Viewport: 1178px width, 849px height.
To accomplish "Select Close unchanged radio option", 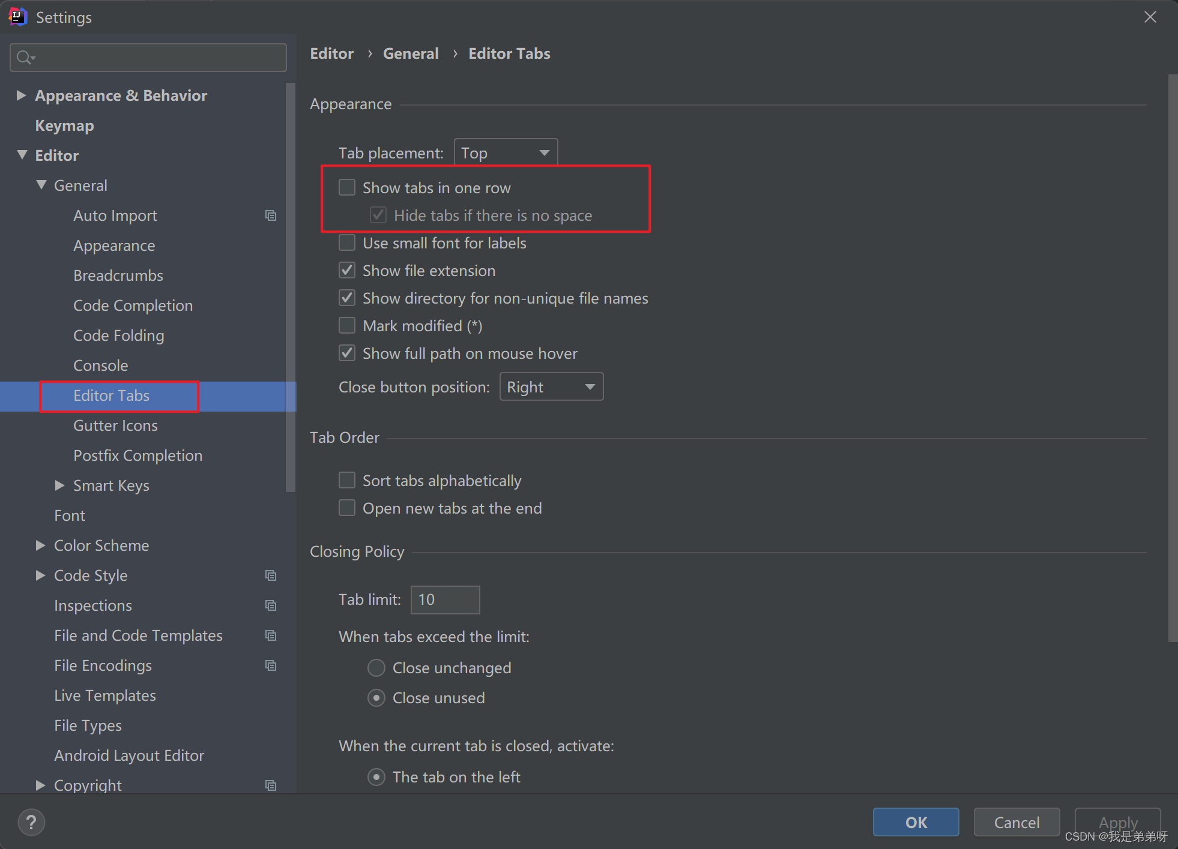I will tap(376, 668).
